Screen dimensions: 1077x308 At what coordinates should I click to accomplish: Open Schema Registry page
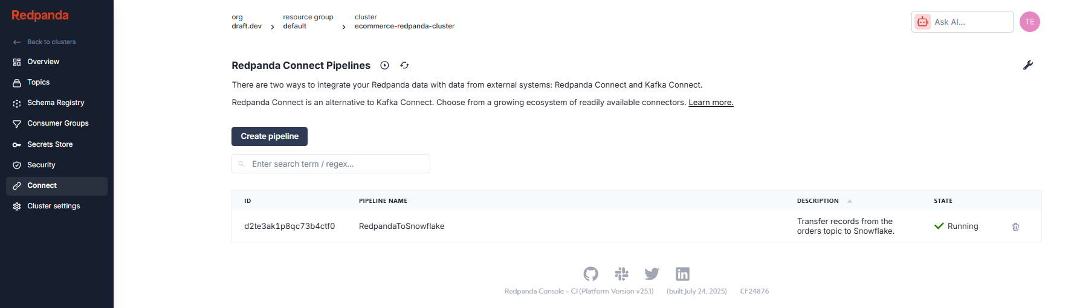(x=57, y=103)
